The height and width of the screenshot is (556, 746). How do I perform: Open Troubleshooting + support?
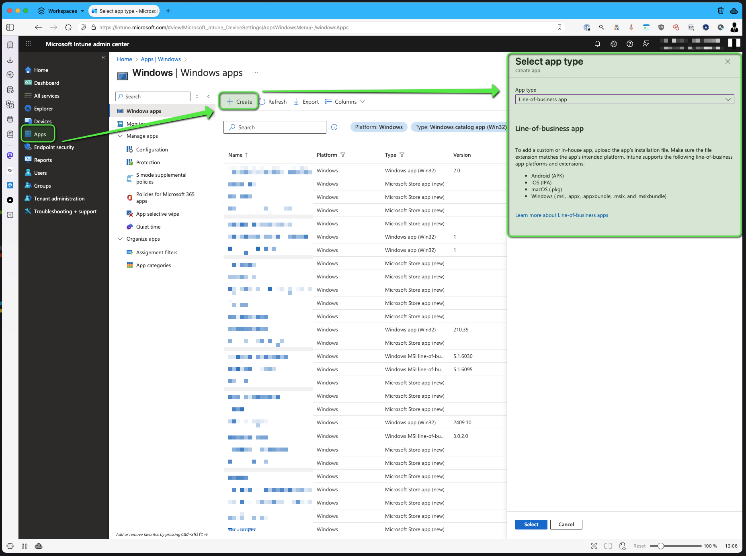pos(65,211)
